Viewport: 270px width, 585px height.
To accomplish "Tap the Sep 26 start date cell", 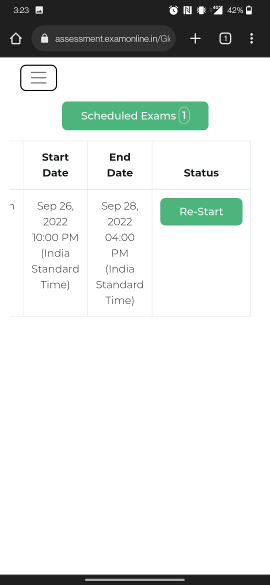I will (55, 245).
